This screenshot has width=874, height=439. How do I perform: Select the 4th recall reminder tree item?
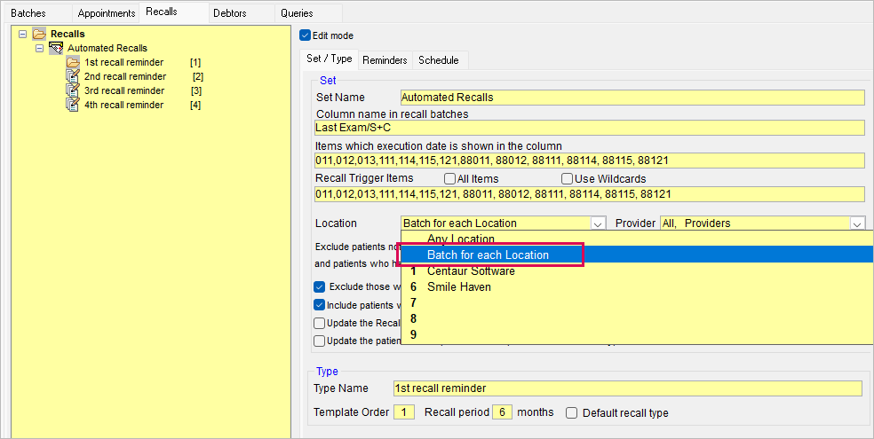click(x=123, y=105)
